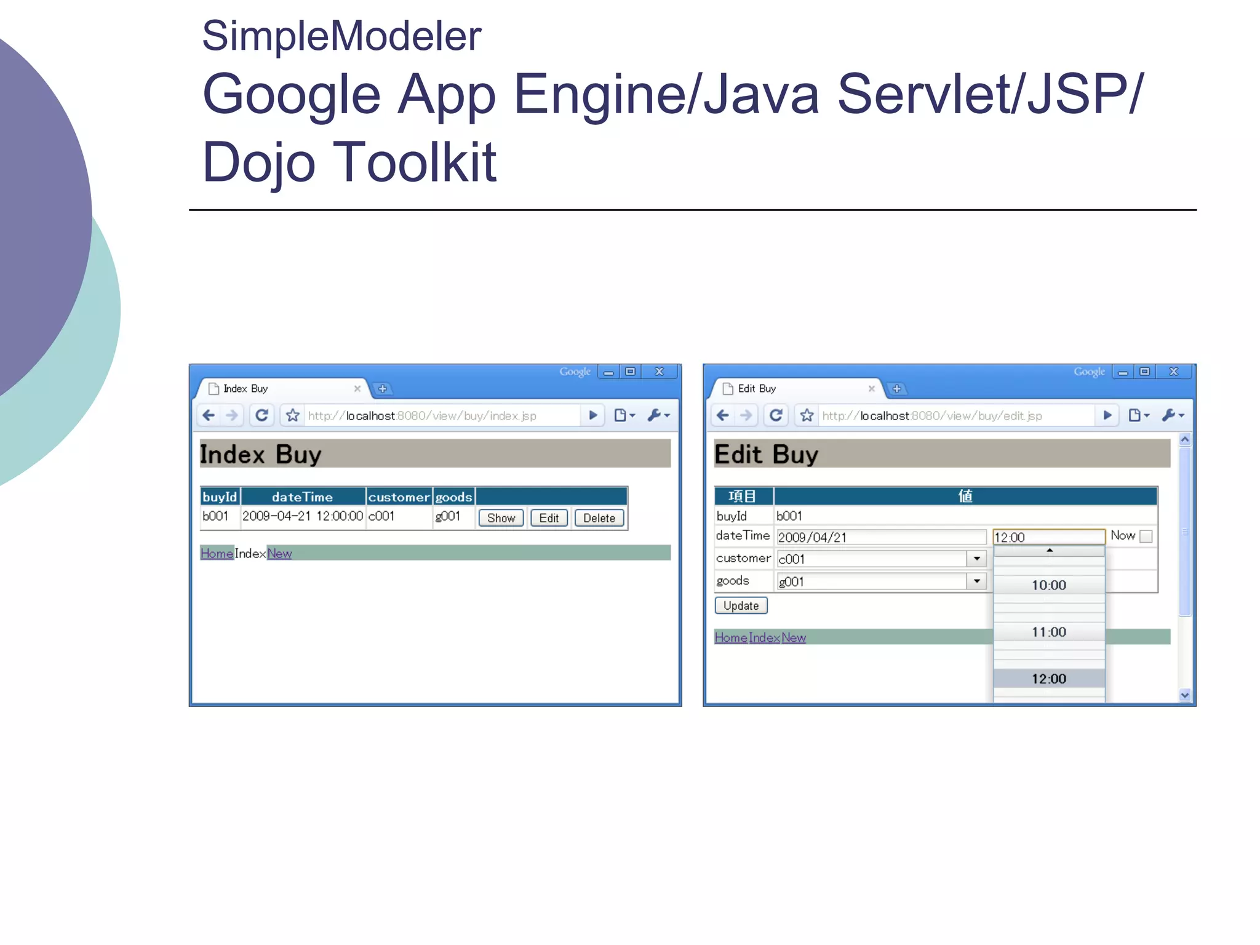Image resolution: width=1260 pixels, height=945 pixels.
Task: Click scrollbar down arrow in Edit Buy window
Action: tap(1185, 695)
